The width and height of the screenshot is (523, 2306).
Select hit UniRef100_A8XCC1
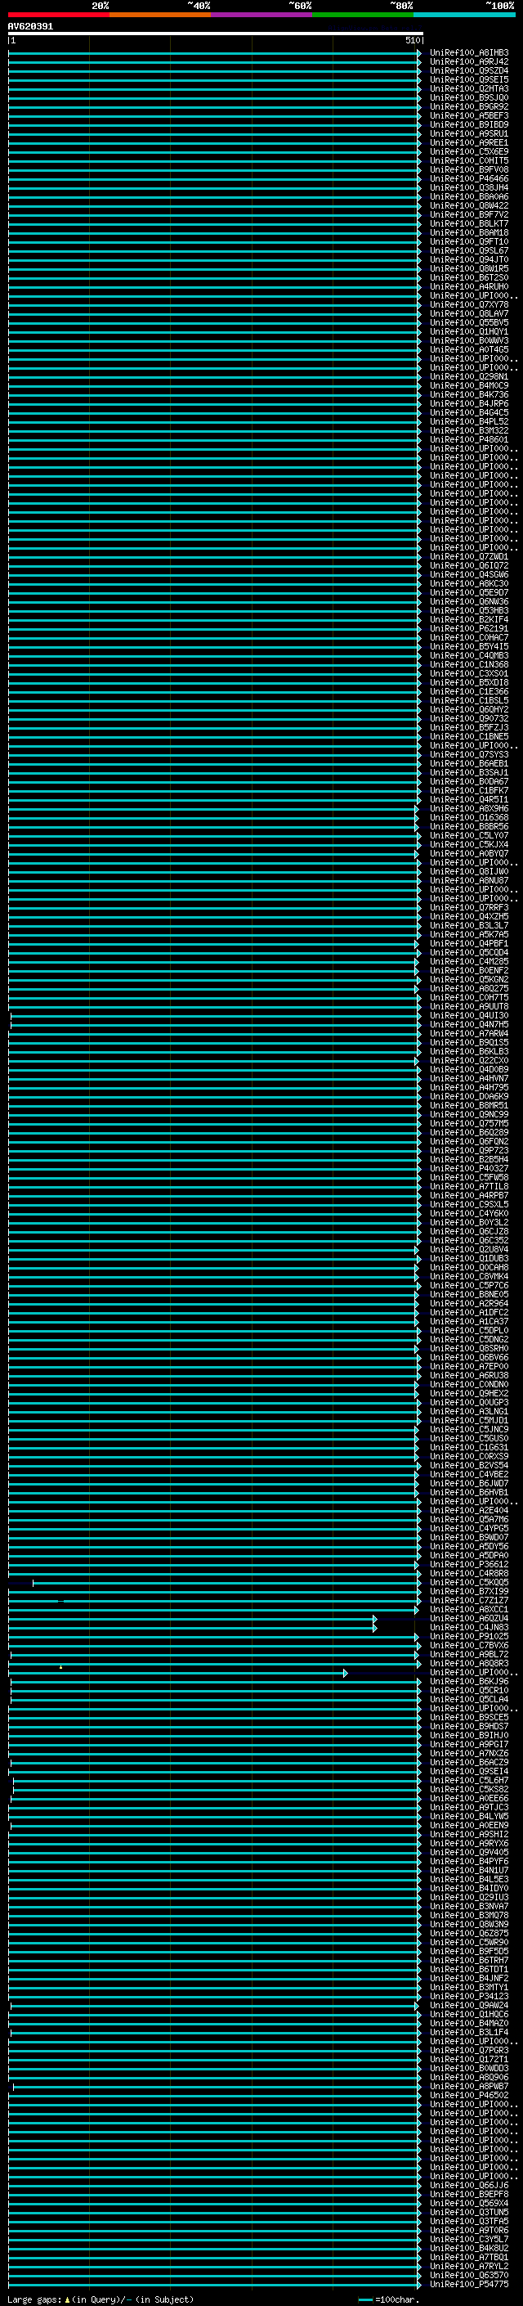point(469,1610)
